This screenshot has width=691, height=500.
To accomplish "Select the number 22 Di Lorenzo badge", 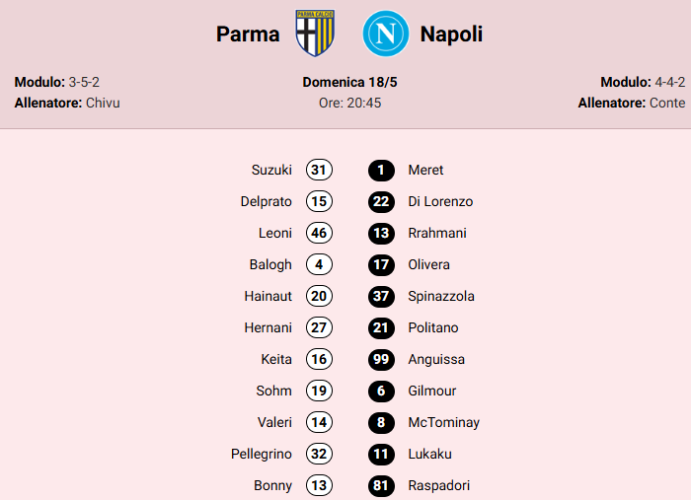I will click(x=381, y=201).
